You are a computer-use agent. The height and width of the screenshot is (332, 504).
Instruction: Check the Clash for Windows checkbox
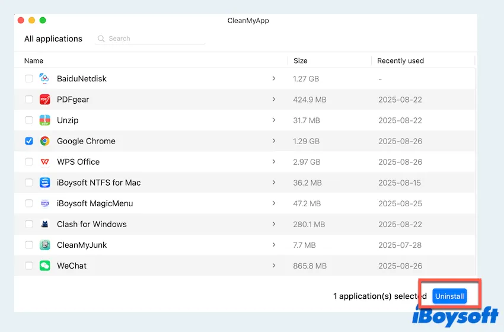click(29, 224)
